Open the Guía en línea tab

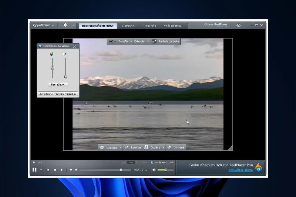pyautogui.click(x=173, y=26)
